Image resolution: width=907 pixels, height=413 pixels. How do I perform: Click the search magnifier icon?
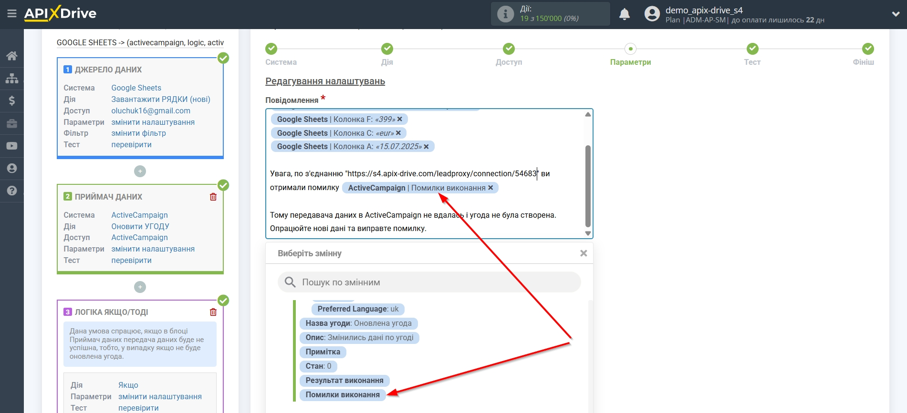click(290, 282)
